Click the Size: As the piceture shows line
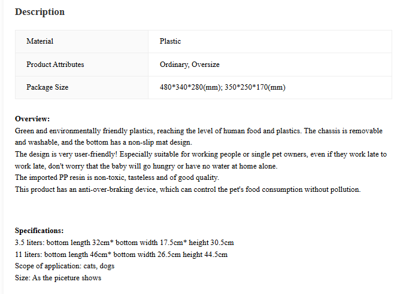The width and height of the screenshot is (400, 294). click(58, 278)
